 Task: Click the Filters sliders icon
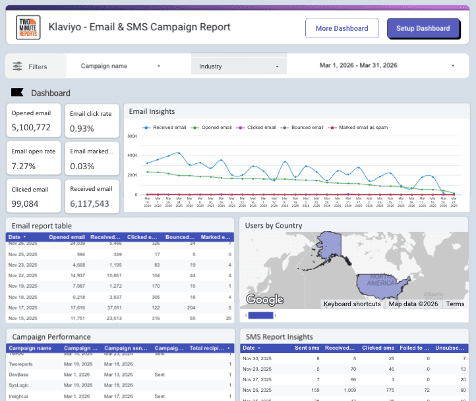coord(17,66)
